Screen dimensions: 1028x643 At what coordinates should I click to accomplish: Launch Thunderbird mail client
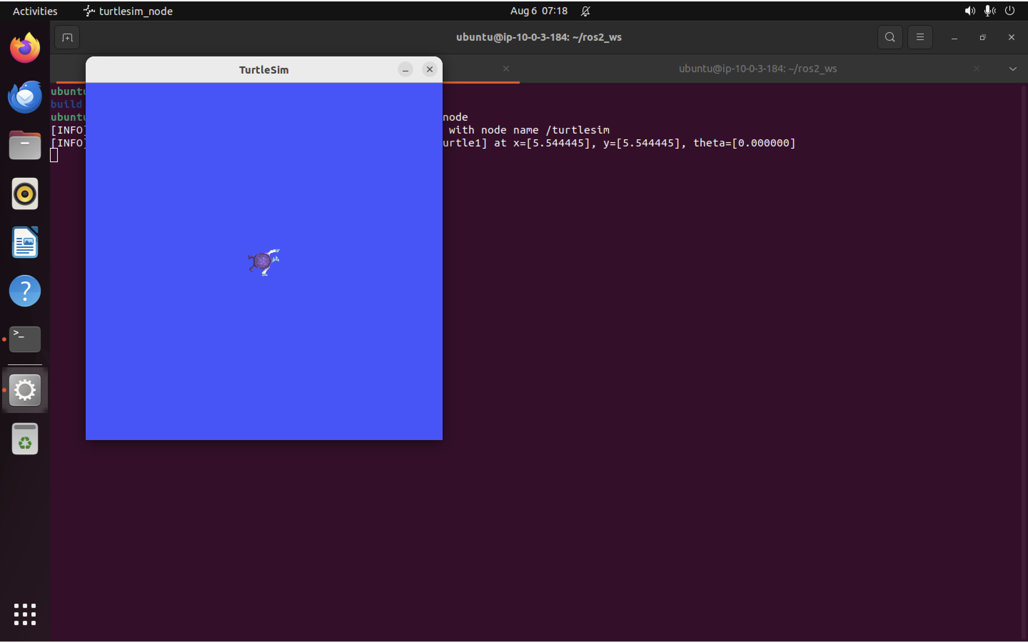pos(24,96)
